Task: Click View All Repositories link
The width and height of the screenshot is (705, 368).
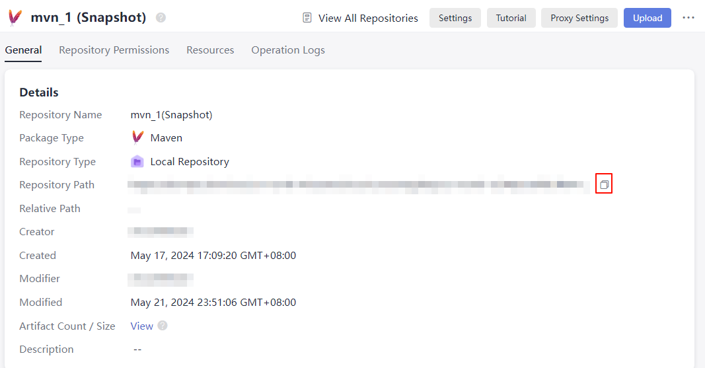Action: (368, 18)
